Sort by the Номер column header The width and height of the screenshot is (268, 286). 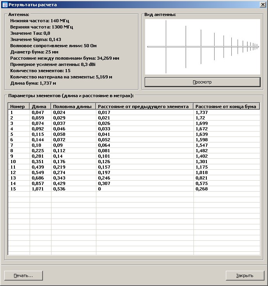point(19,107)
